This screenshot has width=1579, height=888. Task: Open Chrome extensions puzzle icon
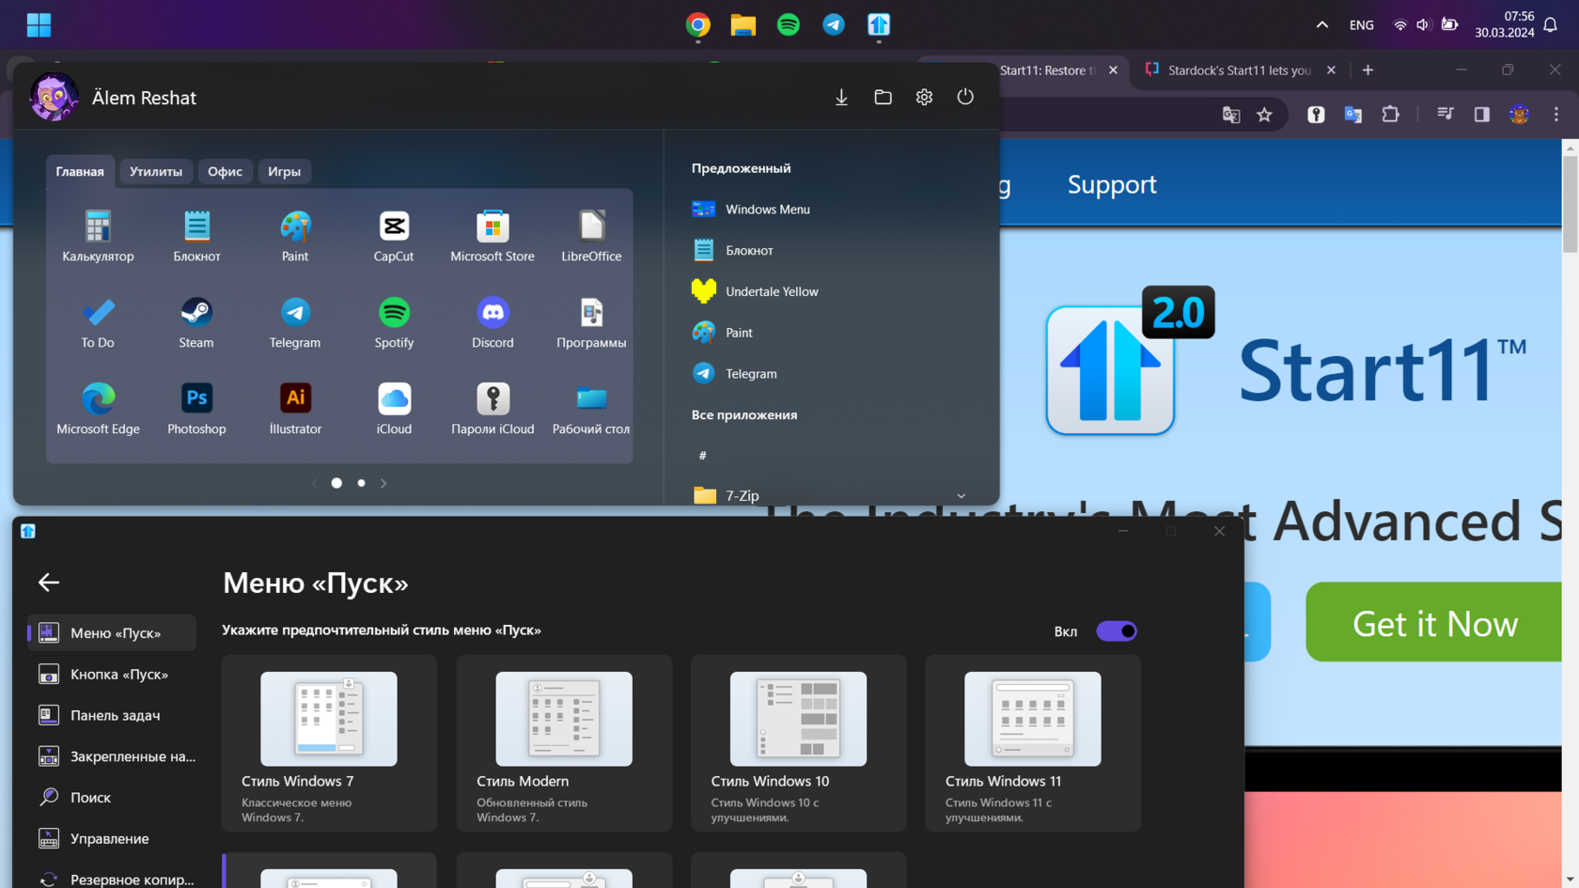coord(1390,115)
